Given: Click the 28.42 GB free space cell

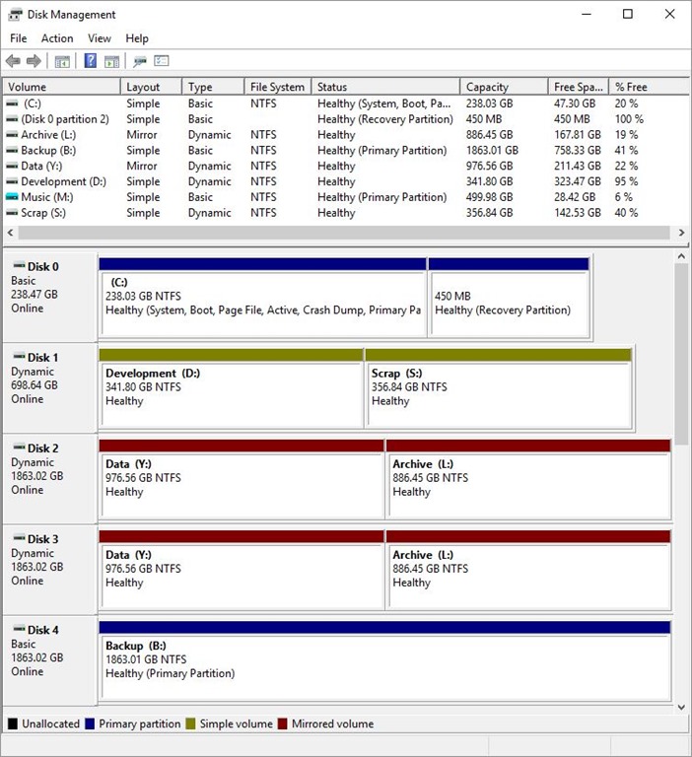Looking at the screenshot, I should [x=575, y=197].
